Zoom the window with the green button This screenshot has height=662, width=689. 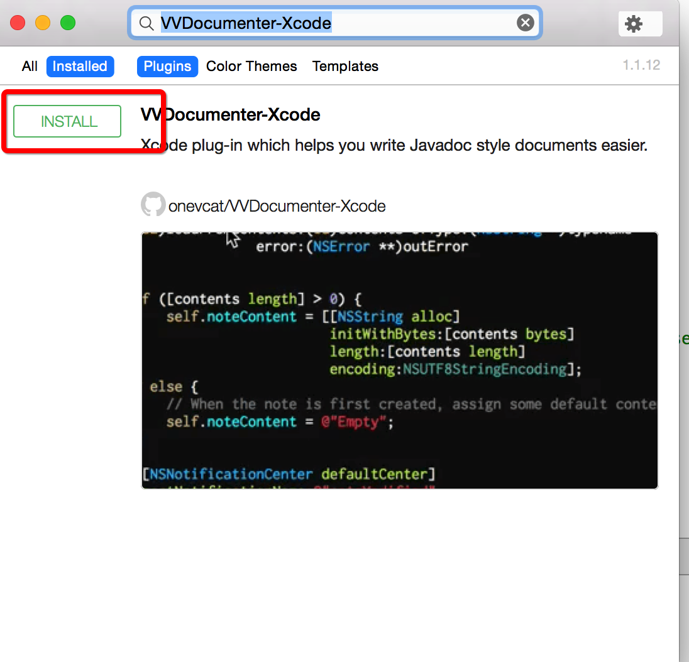point(68,23)
